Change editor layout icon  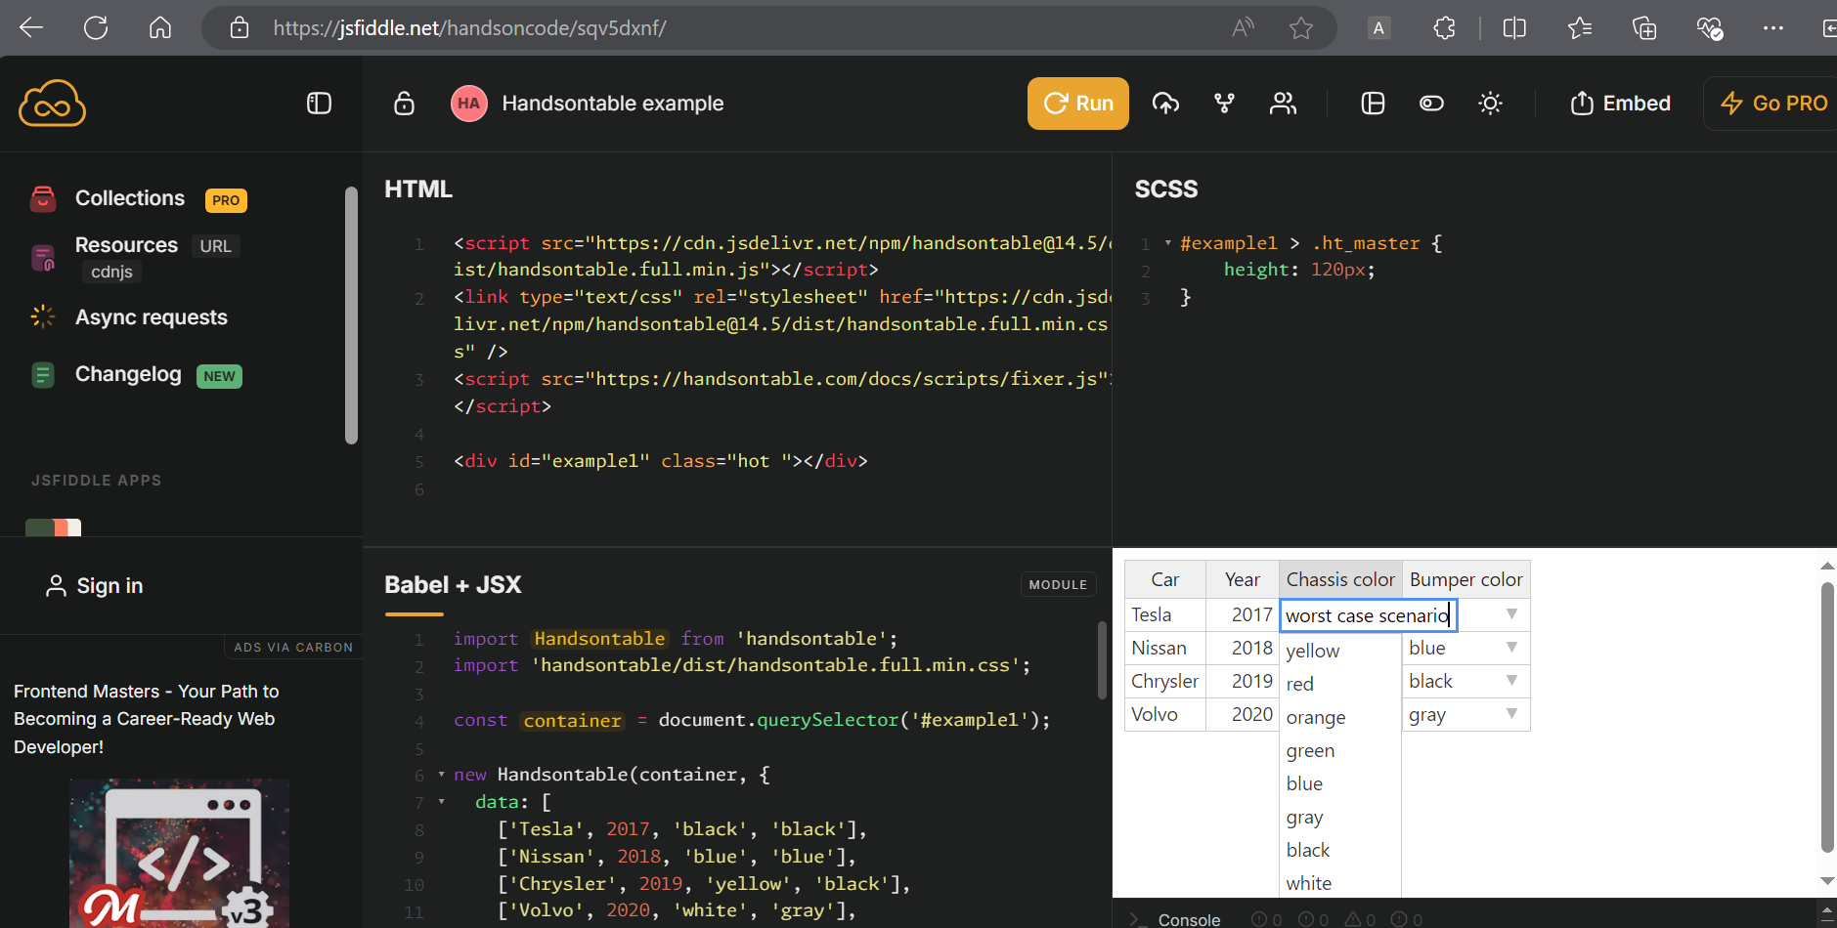[1373, 104]
